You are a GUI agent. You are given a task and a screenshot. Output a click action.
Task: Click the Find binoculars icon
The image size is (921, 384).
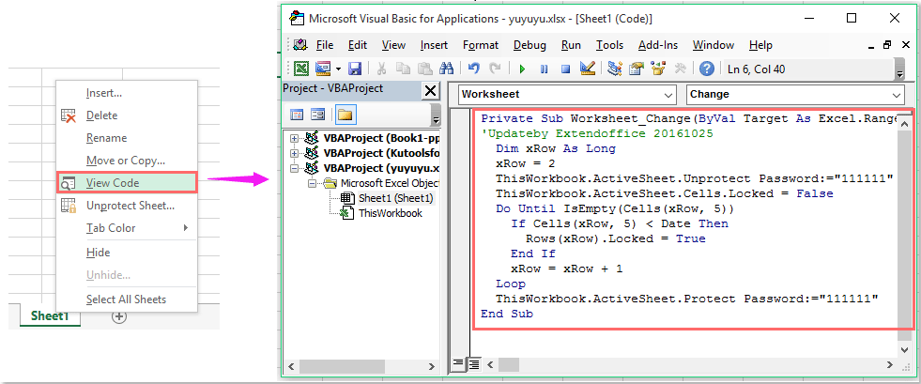(x=447, y=69)
